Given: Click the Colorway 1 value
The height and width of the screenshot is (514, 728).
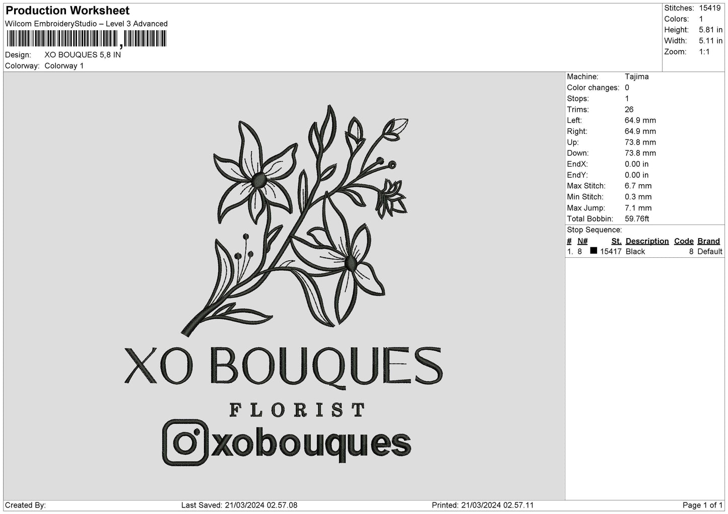Looking at the screenshot, I should click(x=64, y=66).
